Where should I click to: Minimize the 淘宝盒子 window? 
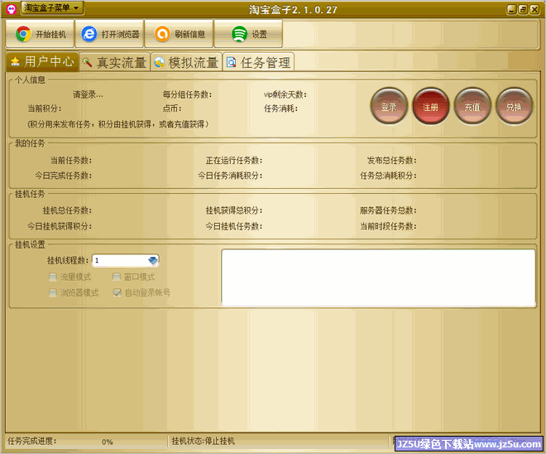pyautogui.click(x=511, y=9)
